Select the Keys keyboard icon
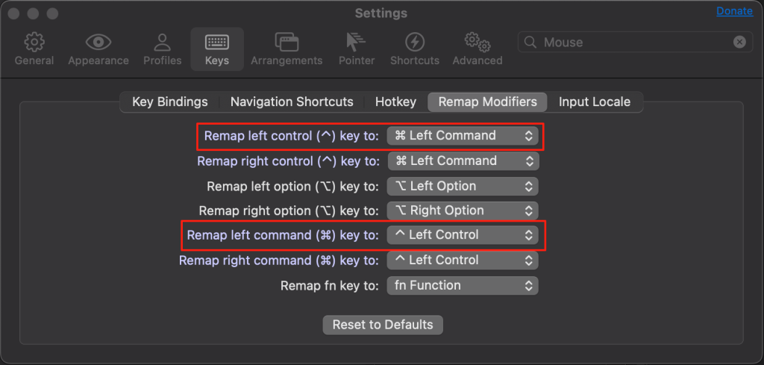Image resolution: width=764 pixels, height=365 pixels. click(x=217, y=43)
